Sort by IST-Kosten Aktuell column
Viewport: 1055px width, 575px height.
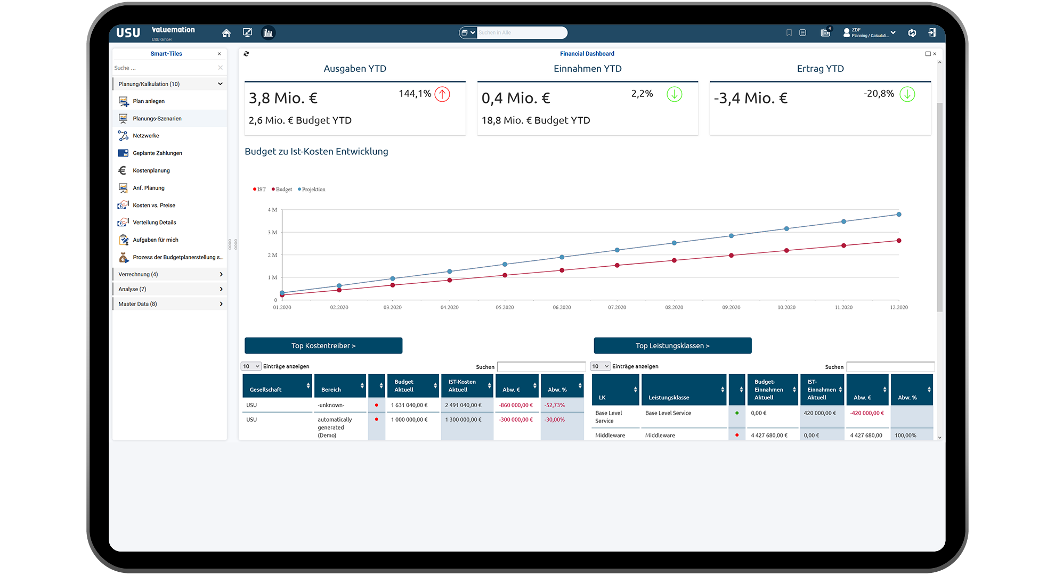(467, 386)
